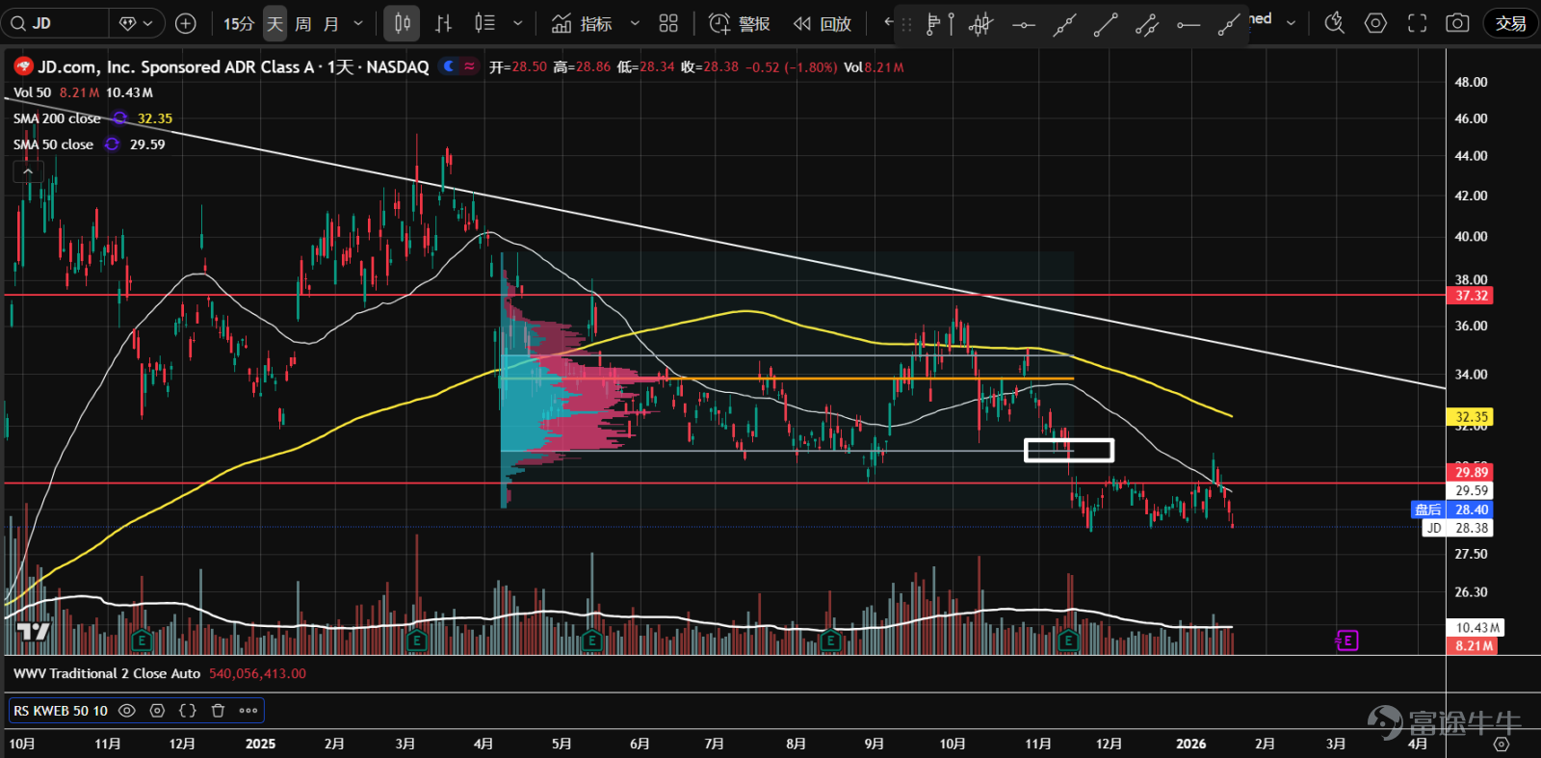The width and height of the screenshot is (1541, 758).
Task: Click the pink approximate data status badge
Action: 470,66
